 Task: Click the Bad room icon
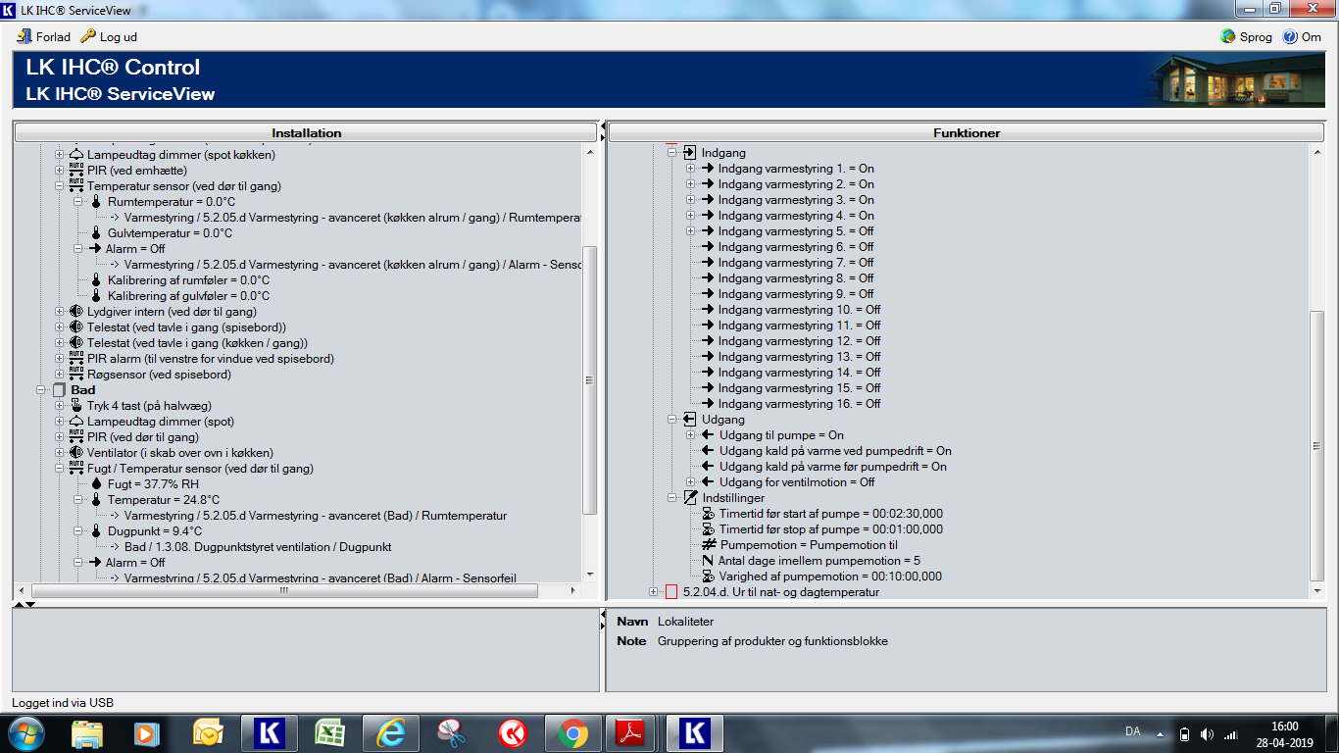pyautogui.click(x=59, y=390)
